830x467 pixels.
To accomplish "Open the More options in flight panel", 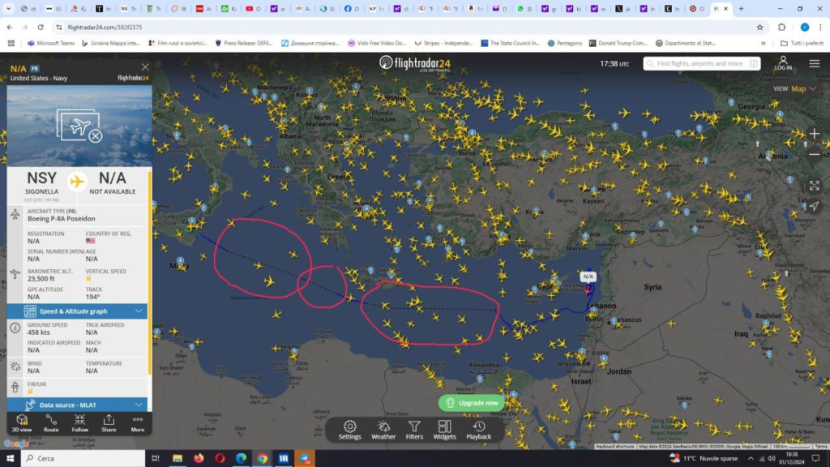I will coord(138,423).
